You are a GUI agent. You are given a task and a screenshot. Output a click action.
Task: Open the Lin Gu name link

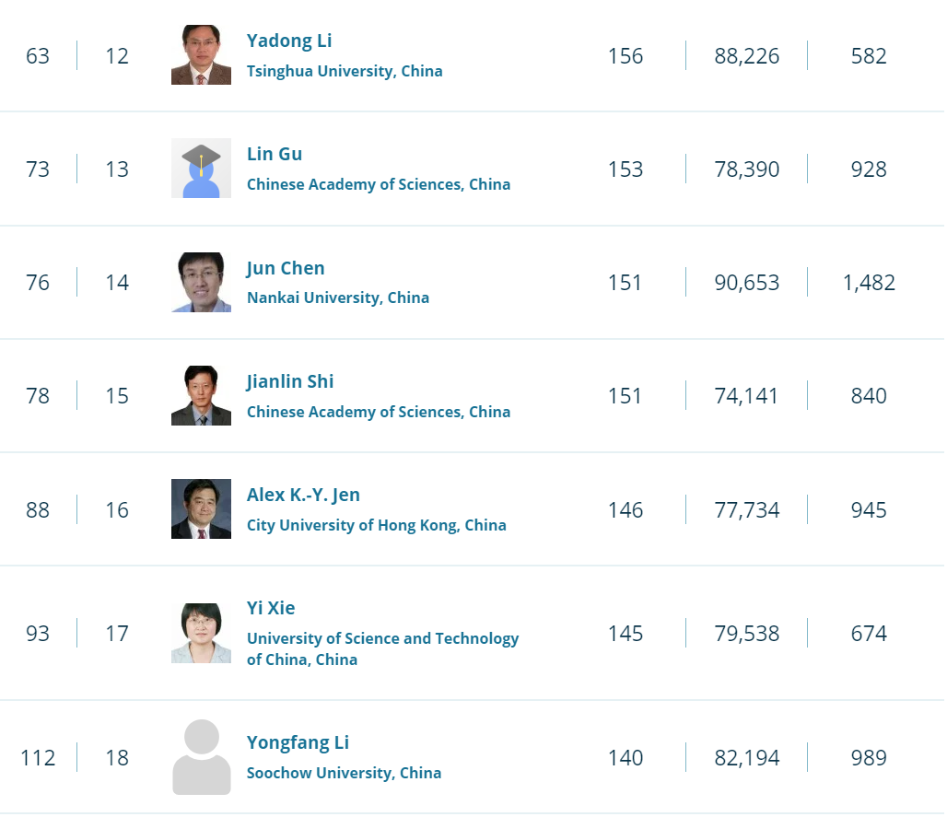coord(275,154)
